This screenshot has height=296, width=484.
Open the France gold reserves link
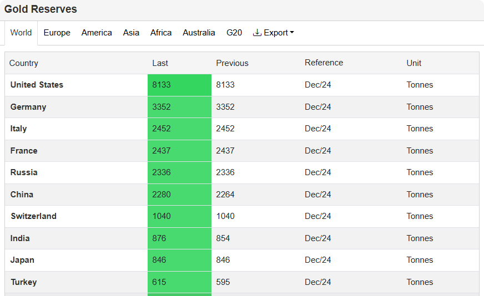click(24, 151)
